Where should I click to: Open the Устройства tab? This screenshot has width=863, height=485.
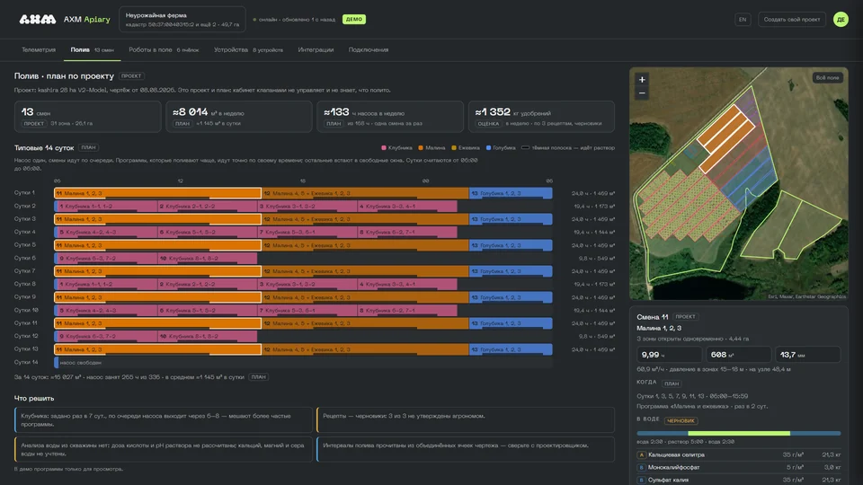248,49
